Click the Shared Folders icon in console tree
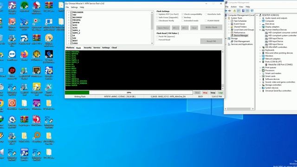The height and width of the screenshot is (167, 297). [x=232, y=27]
